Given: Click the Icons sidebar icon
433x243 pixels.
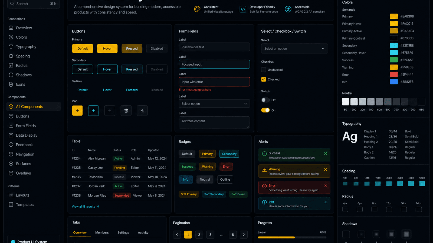Looking at the screenshot, I should [x=11, y=84].
